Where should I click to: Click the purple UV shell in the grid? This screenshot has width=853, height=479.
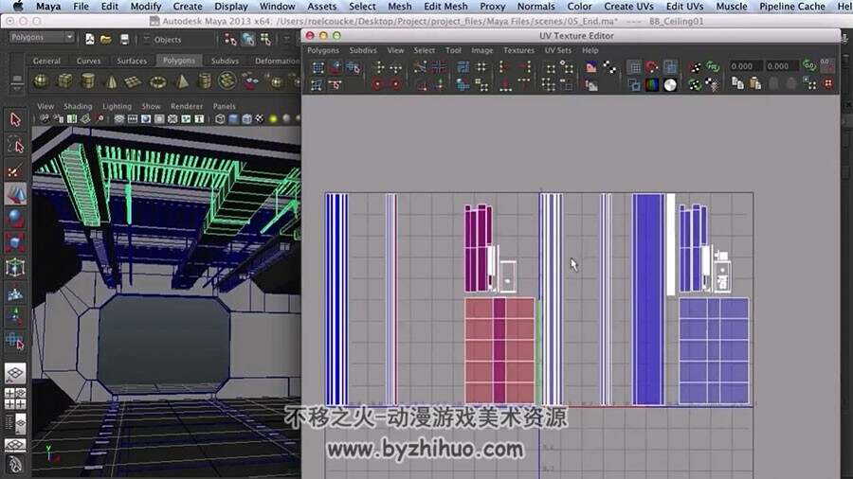479,248
